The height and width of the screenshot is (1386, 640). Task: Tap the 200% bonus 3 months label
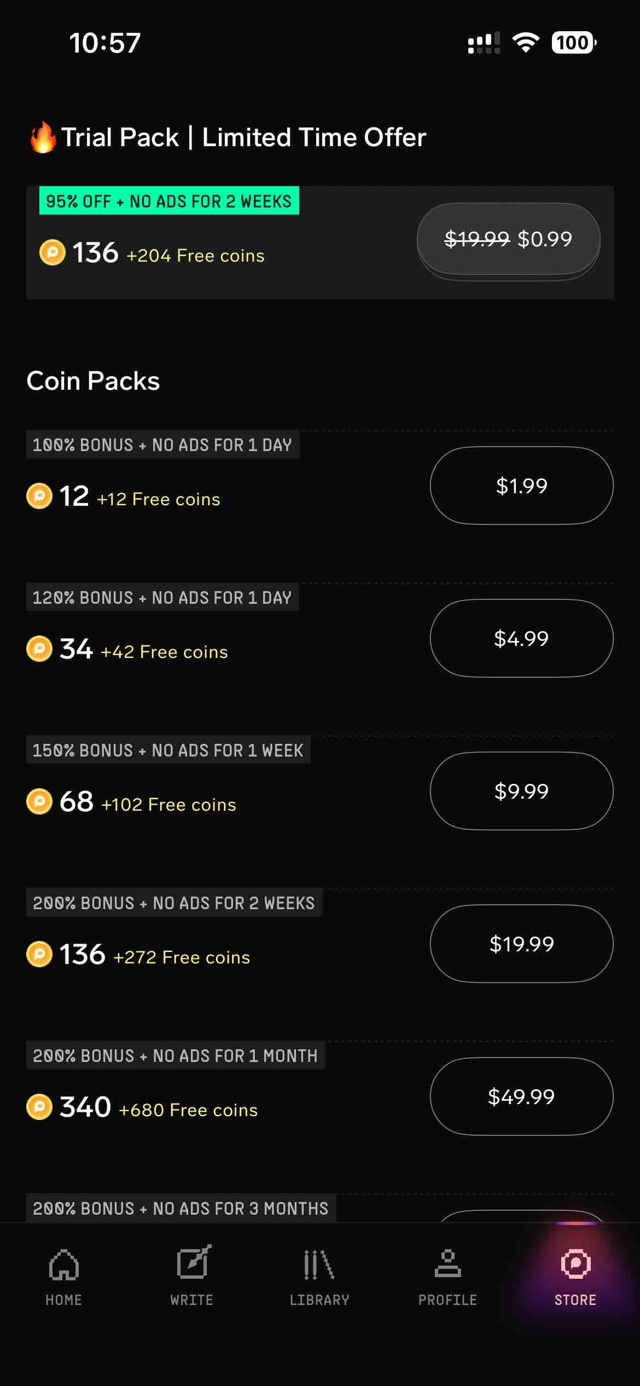tap(181, 1208)
